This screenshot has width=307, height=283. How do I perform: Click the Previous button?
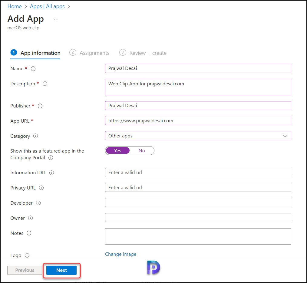(x=25, y=270)
